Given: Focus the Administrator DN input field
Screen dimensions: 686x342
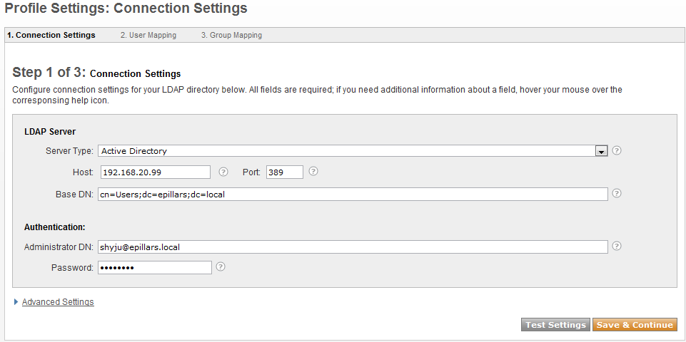Looking at the screenshot, I should pos(353,247).
